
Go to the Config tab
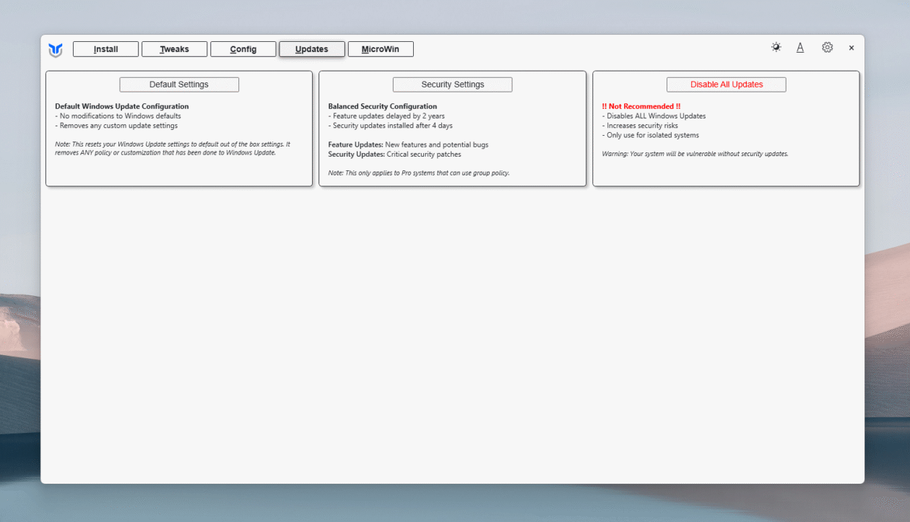(243, 49)
